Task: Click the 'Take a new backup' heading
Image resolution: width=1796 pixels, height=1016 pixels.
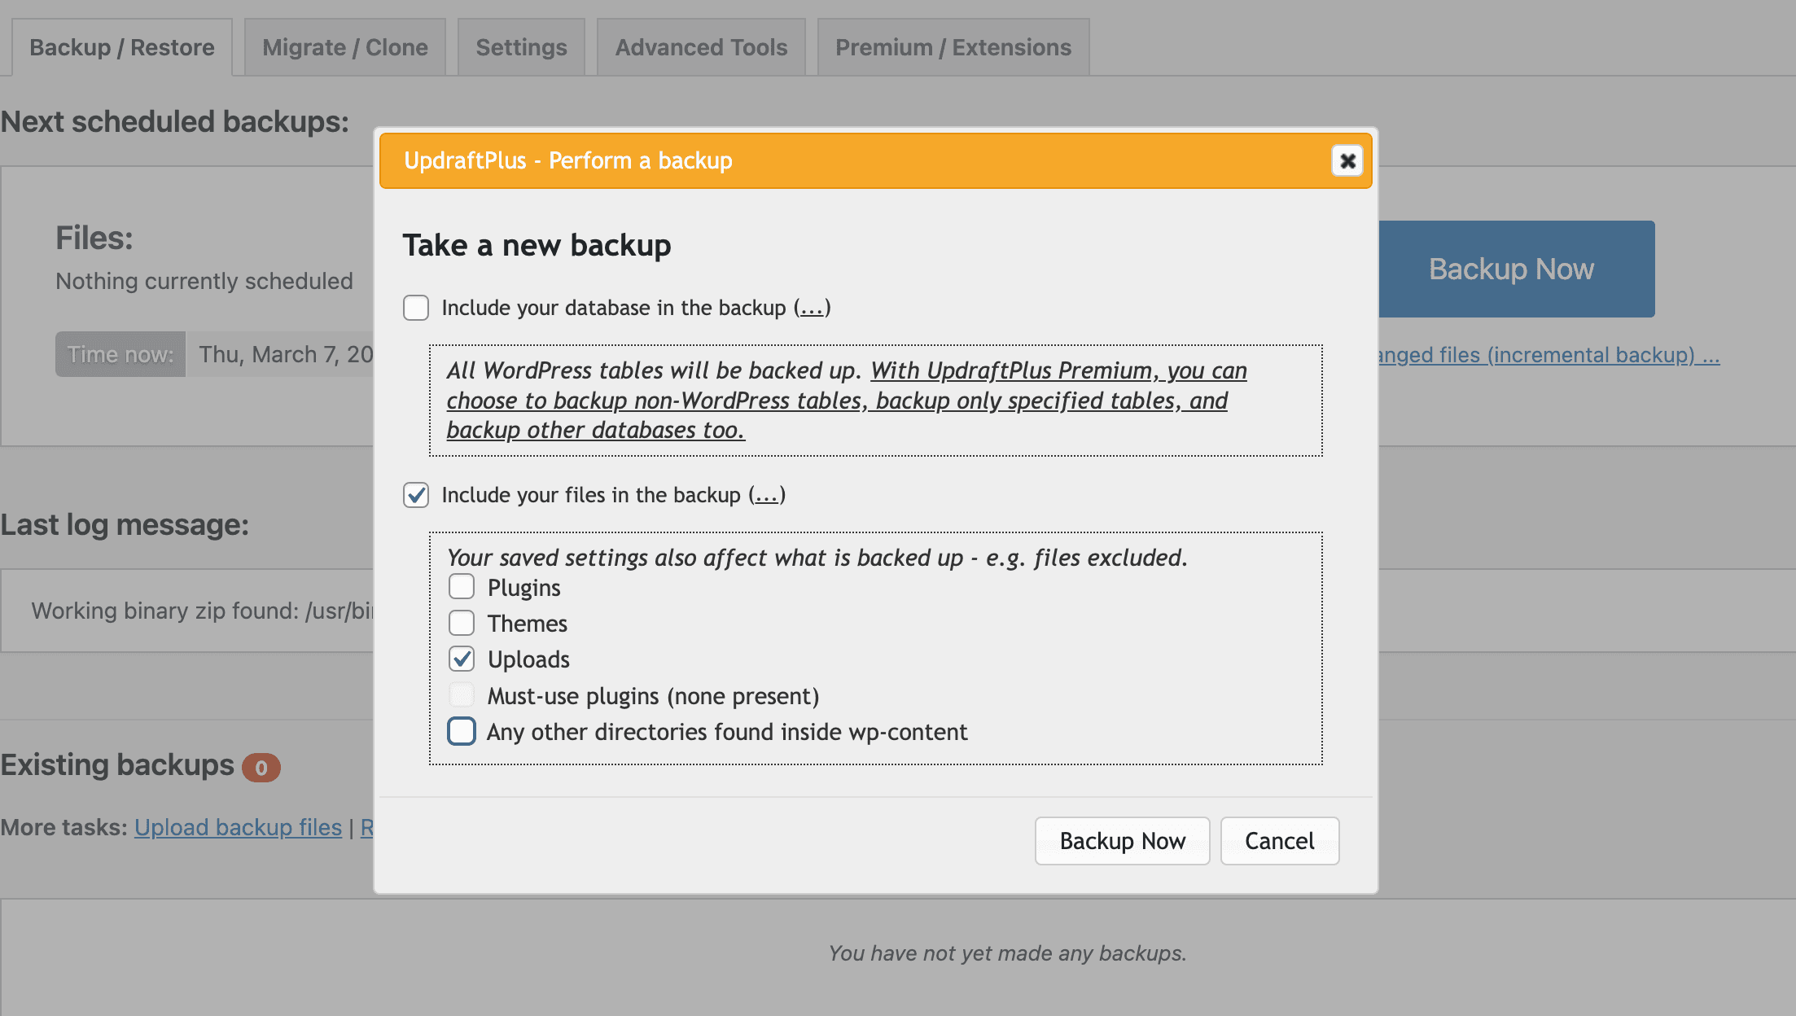Action: [537, 245]
